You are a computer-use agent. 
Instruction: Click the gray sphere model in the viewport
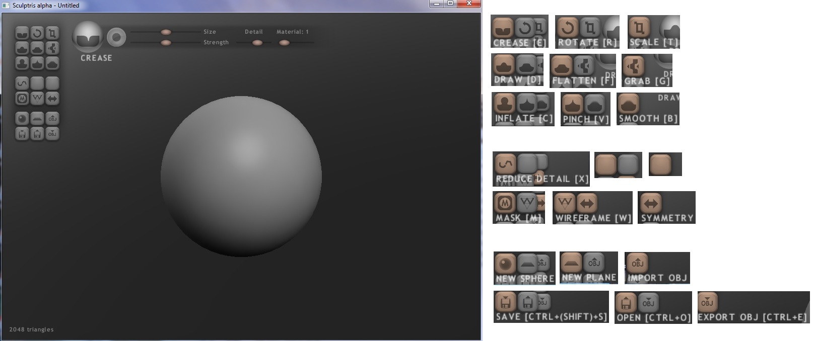pyautogui.click(x=241, y=177)
